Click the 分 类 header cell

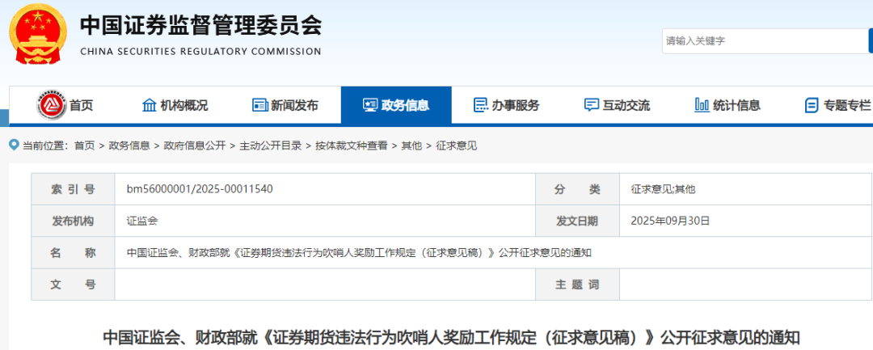pyautogui.click(x=577, y=189)
